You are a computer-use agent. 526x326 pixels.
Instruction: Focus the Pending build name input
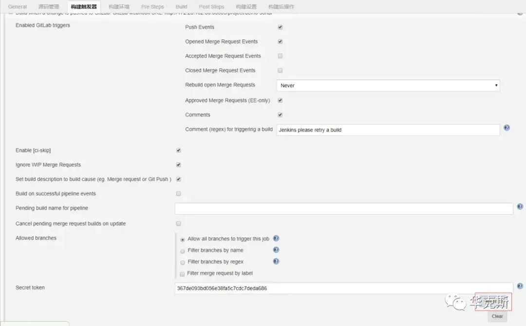coord(343,209)
